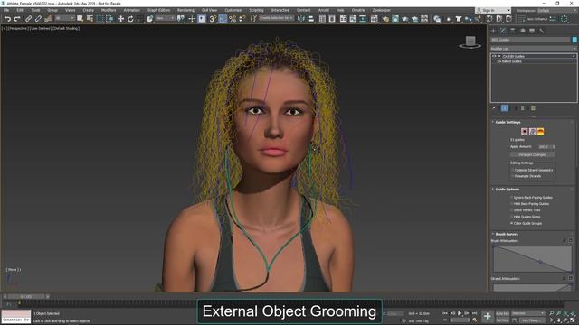Toggle Hide Guides Gizmo checkbox

[512, 217]
